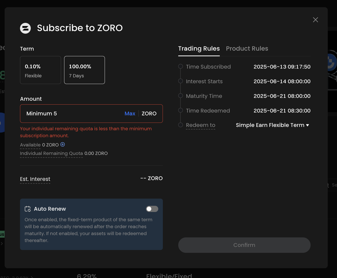Toggle the Auto Renew switch

tap(152, 209)
